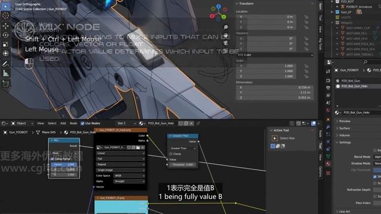Toggle the checked checkbox under Clip Threshold
Viewport: 381px width, 214px height.
pos(375,177)
